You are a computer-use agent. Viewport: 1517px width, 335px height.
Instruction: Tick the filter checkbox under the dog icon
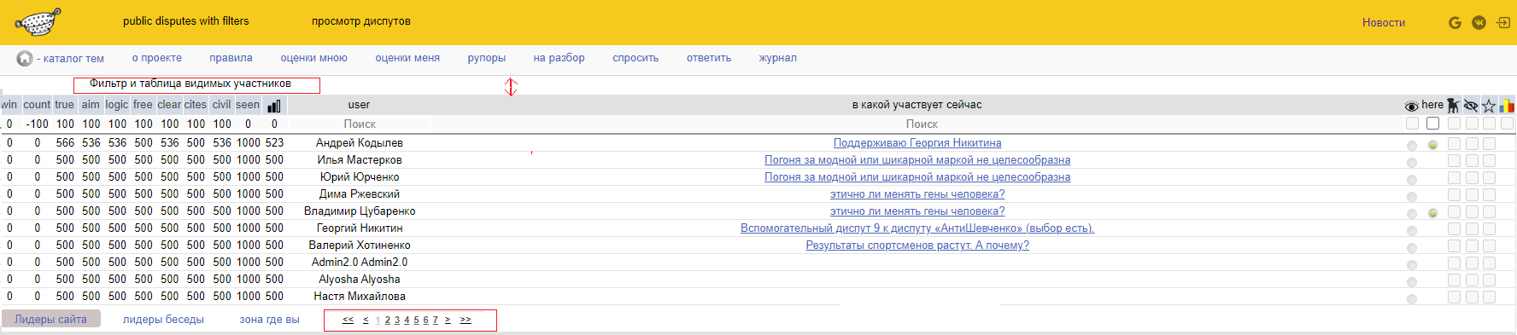(1454, 124)
